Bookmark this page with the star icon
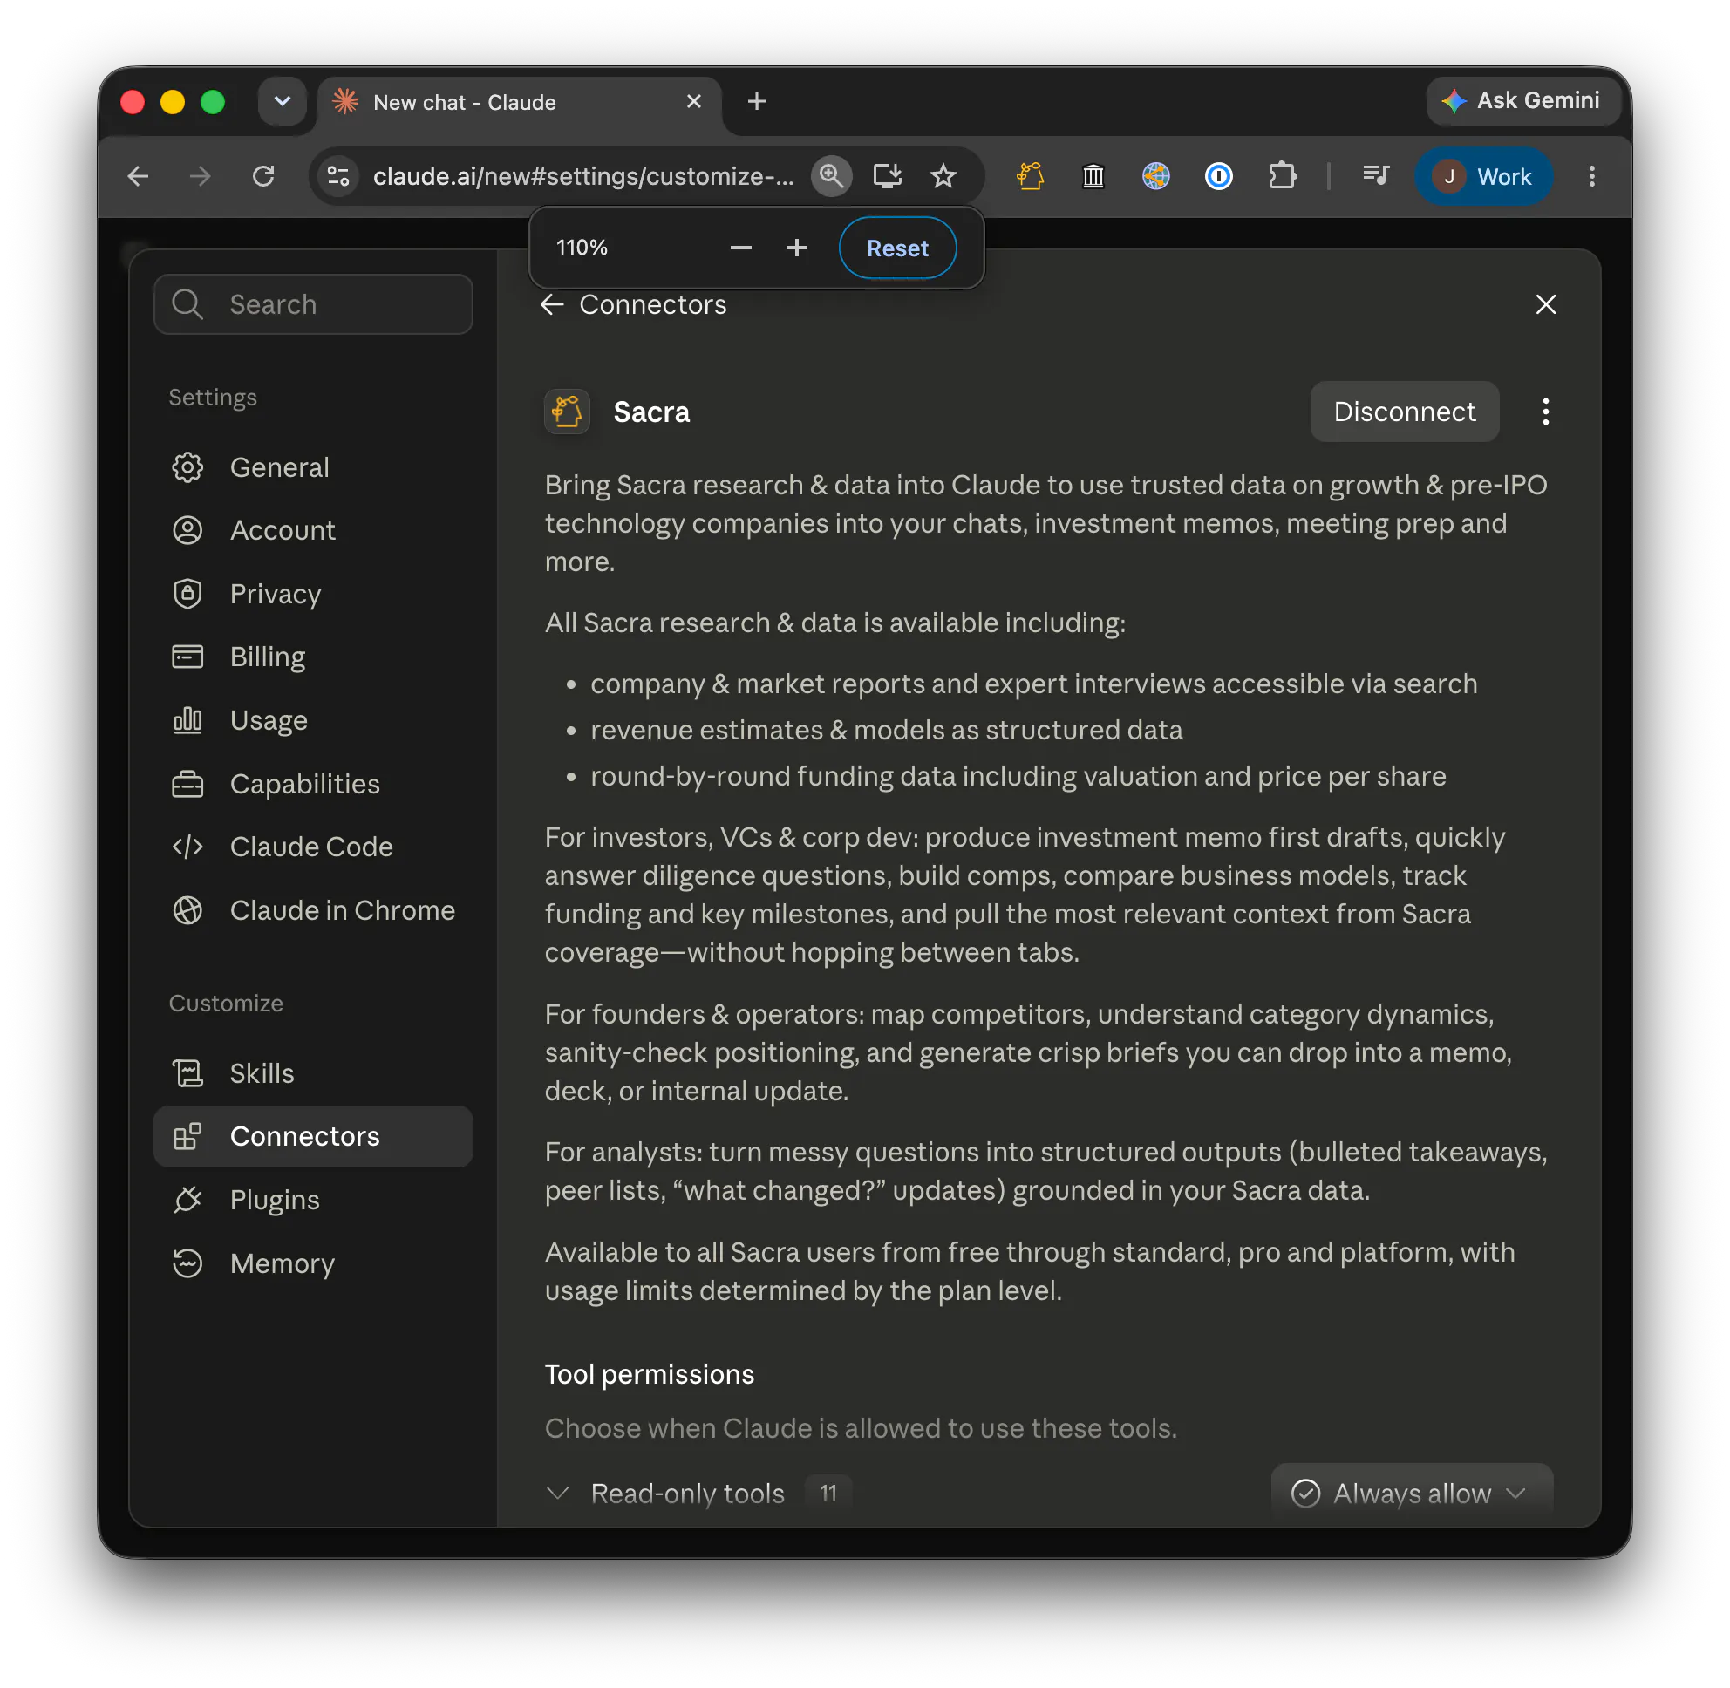The height and width of the screenshot is (1688, 1730). (943, 175)
